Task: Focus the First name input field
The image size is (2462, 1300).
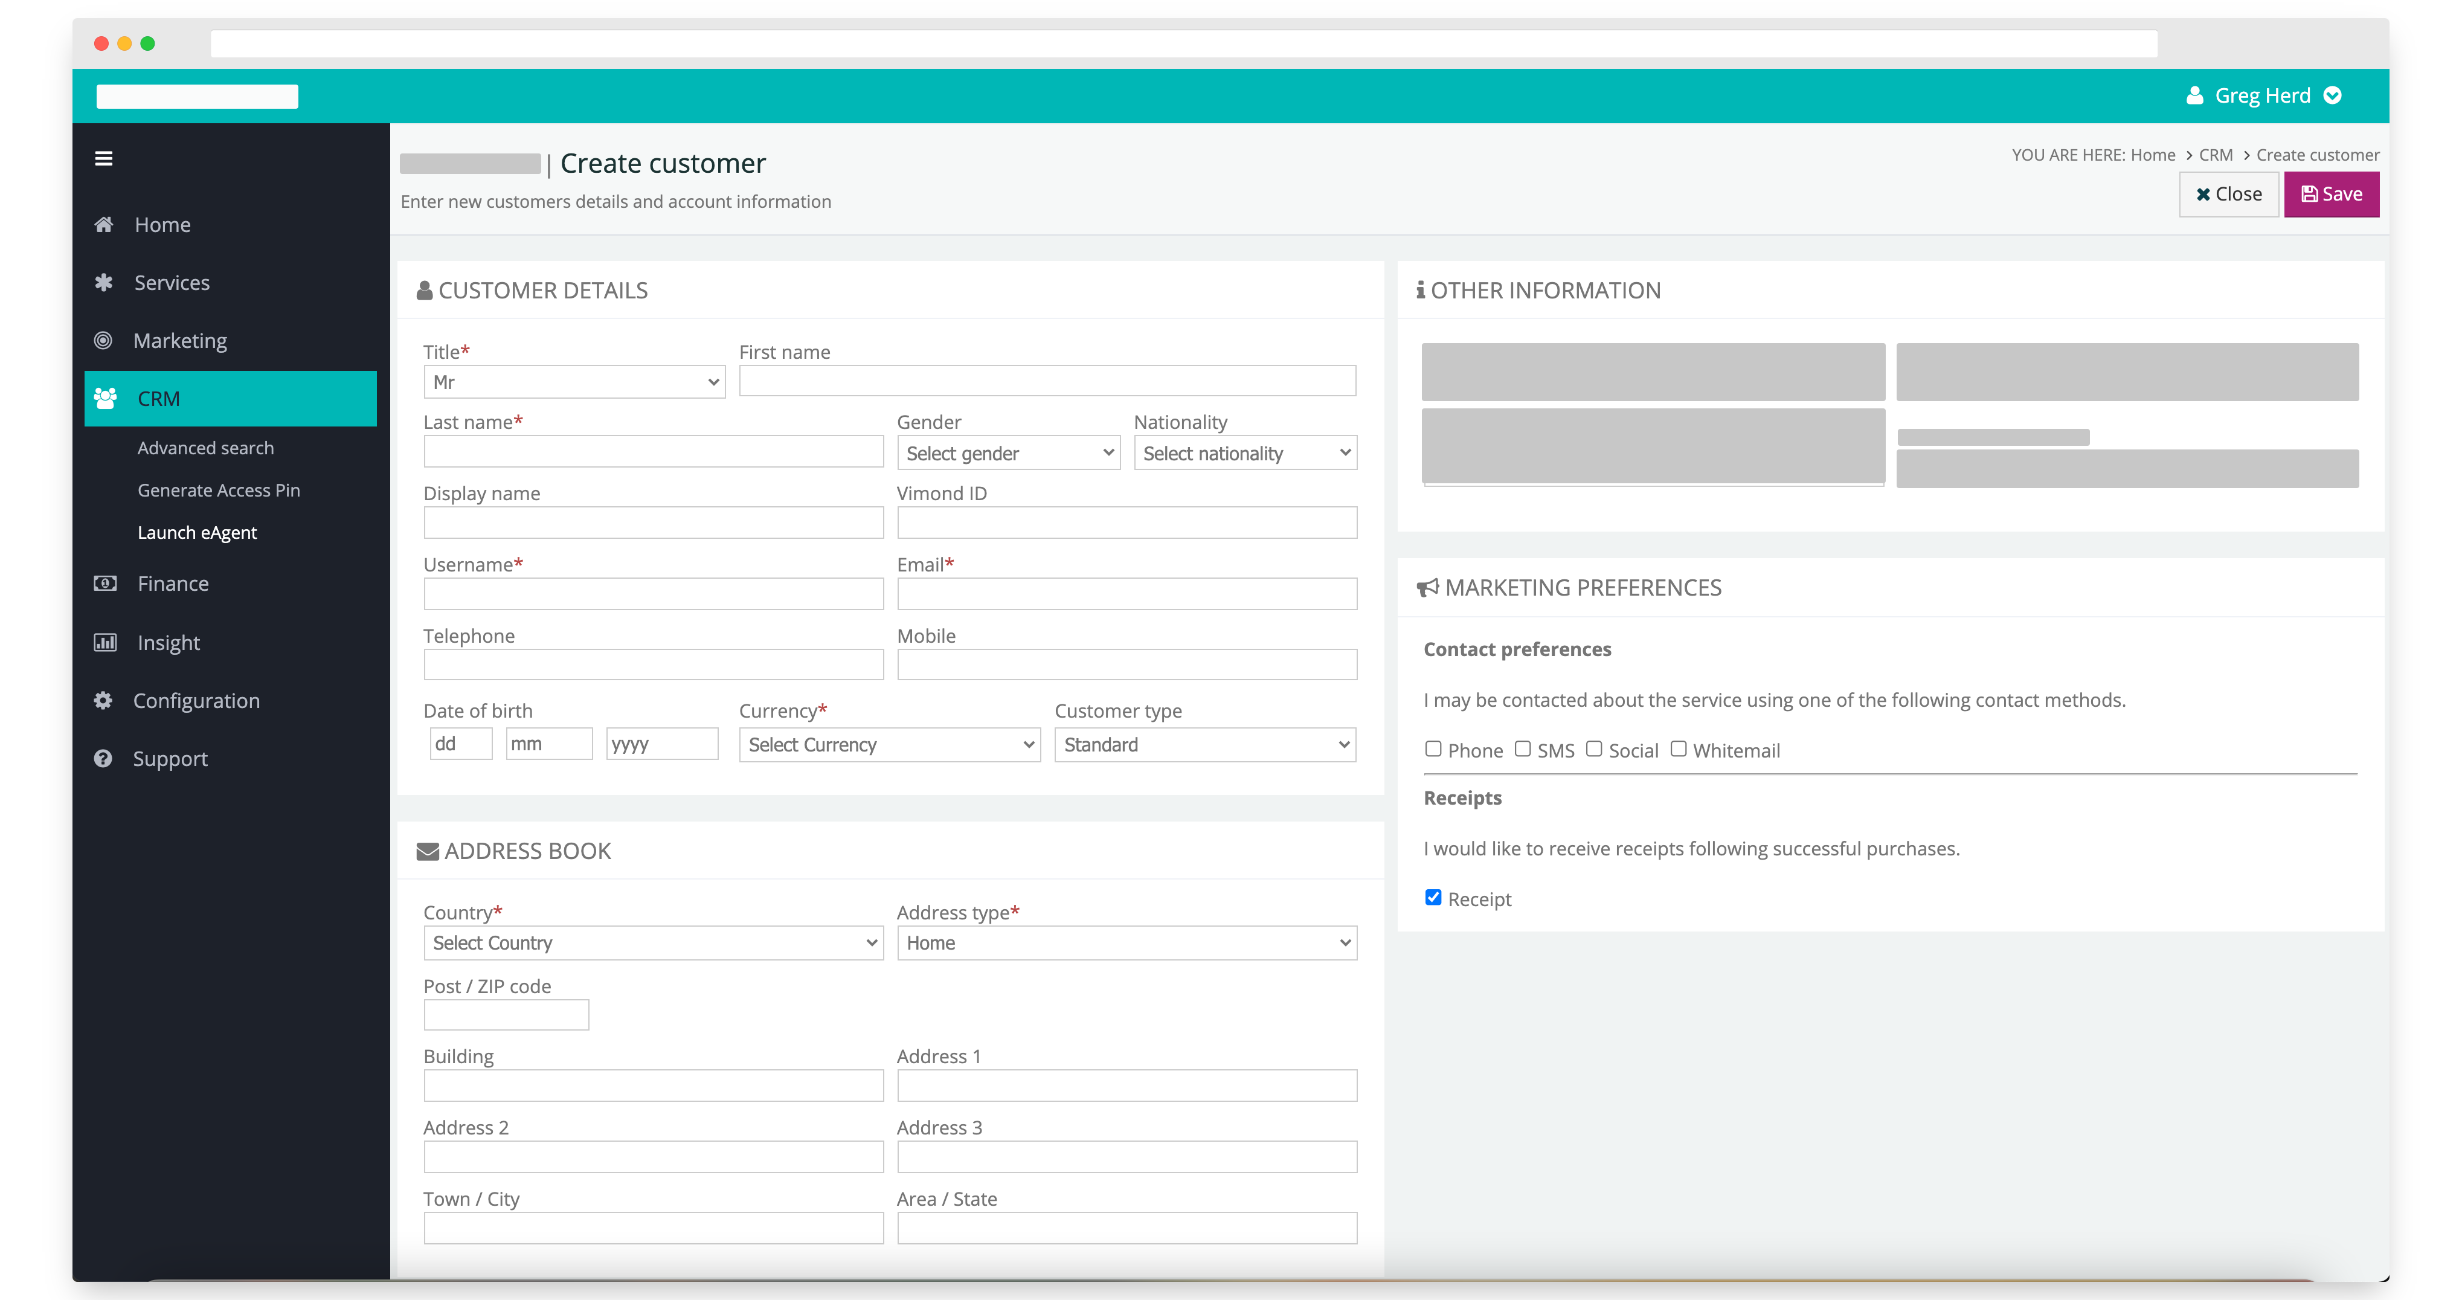Action: click(1047, 381)
